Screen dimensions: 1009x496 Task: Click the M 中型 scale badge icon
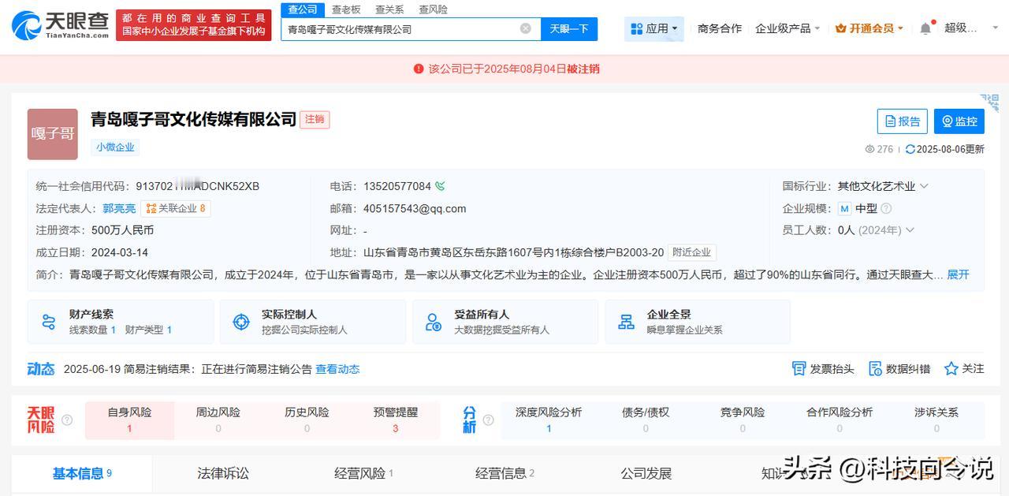pos(844,208)
